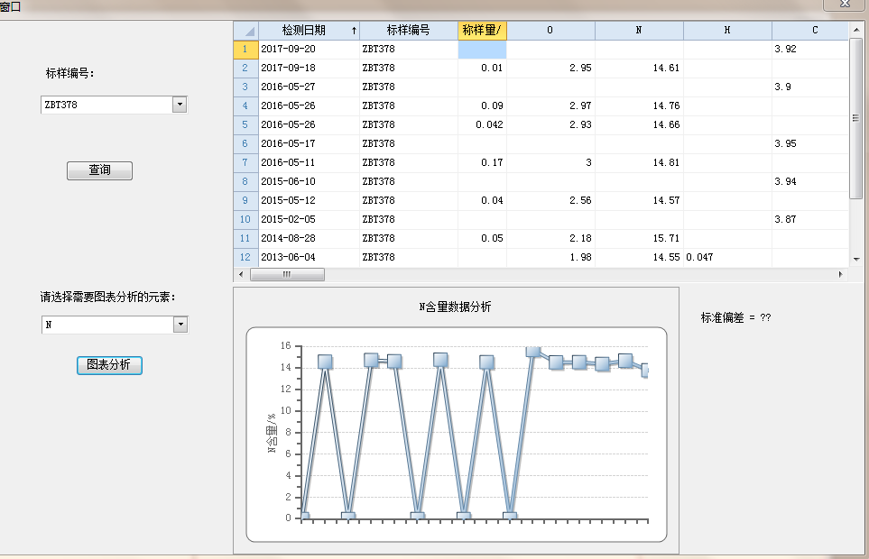Click date cell 2016-05-27
The image size is (869, 559).
[x=310, y=87]
